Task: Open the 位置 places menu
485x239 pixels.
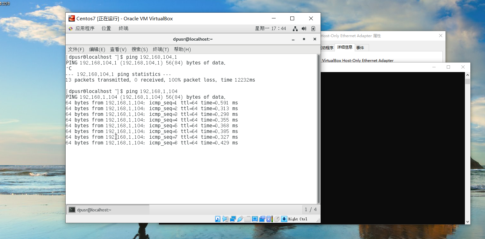Action: [x=106, y=29]
